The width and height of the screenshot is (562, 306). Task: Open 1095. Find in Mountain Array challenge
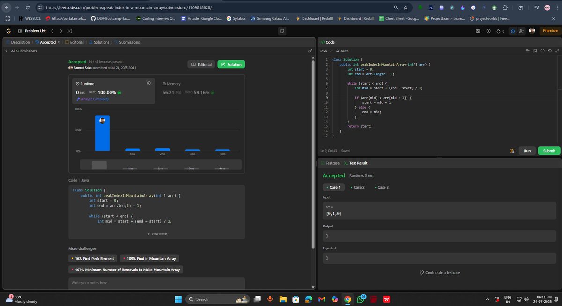pos(149,258)
